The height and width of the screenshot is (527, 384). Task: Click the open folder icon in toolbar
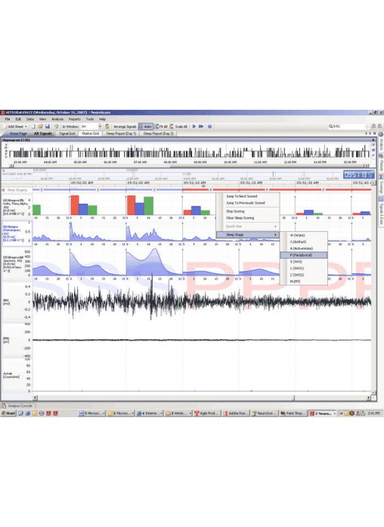(40, 126)
